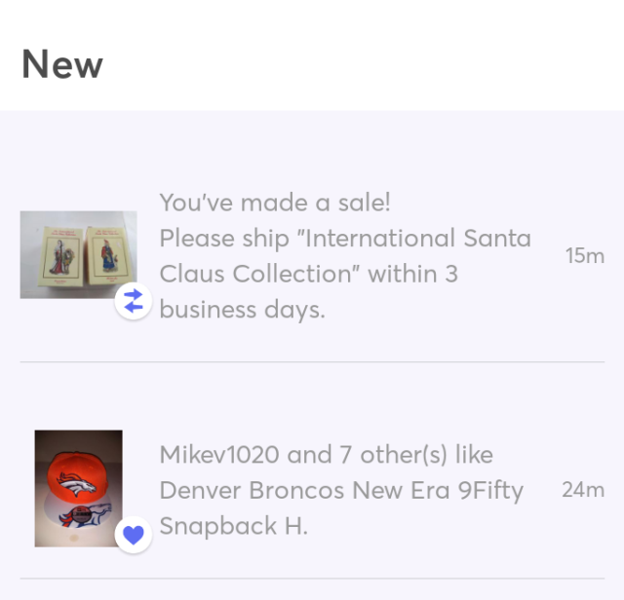Viewport: 624px width, 600px height.
Task: Click the "Snapback H." text line
Action: (234, 526)
